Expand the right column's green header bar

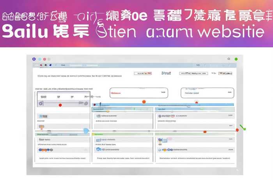tap(195, 134)
